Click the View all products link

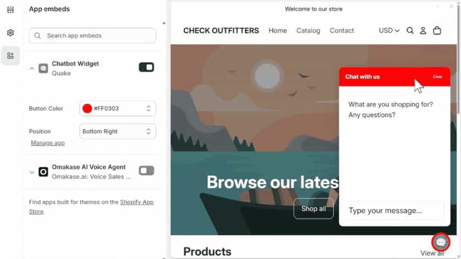(432, 253)
